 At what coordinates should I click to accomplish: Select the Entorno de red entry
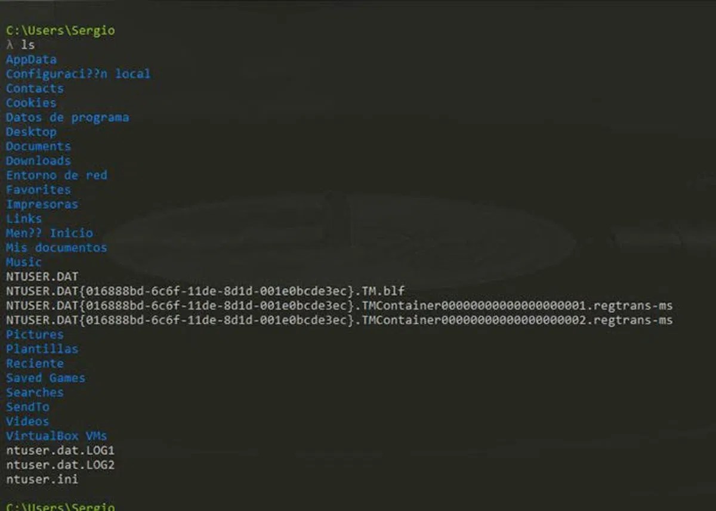coord(56,175)
